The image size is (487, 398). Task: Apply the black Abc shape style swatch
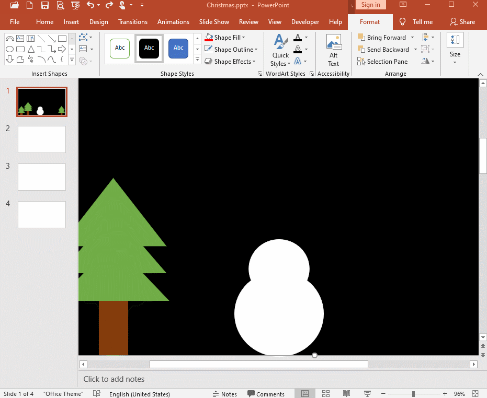click(x=149, y=48)
